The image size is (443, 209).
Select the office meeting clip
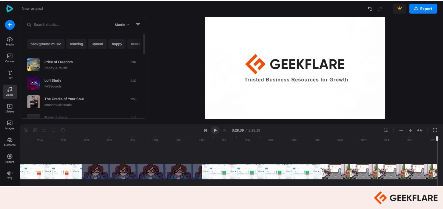[x=379, y=172]
